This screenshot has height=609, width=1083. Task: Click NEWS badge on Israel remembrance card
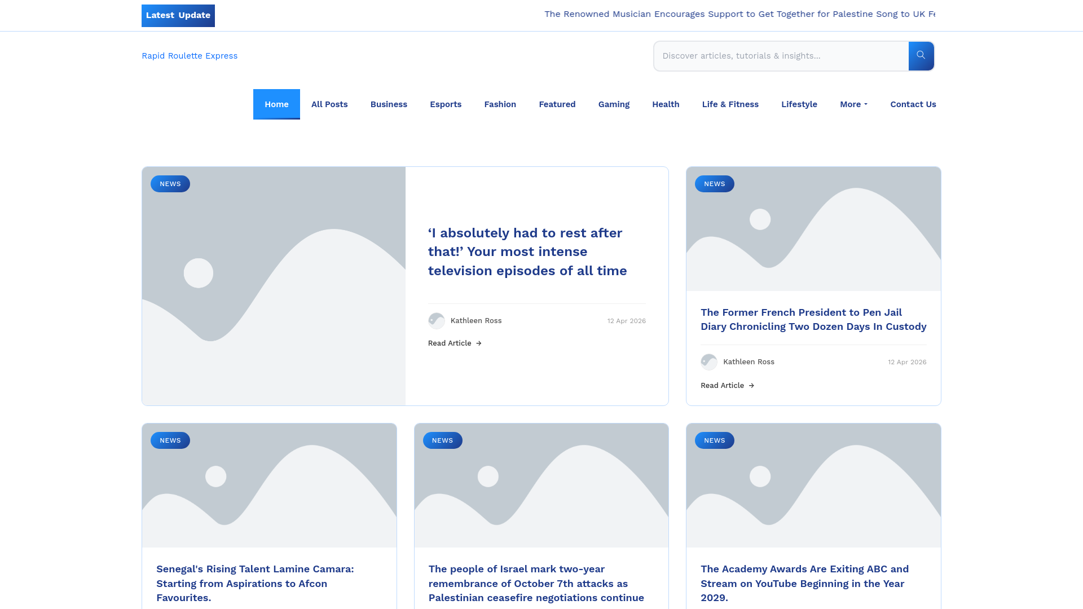tap(442, 440)
